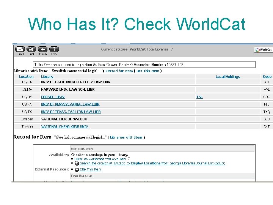Image resolution: width=273 pixels, height=205 pixels.
Task: Click the icon beside Cite This Item
Action: [77, 169]
